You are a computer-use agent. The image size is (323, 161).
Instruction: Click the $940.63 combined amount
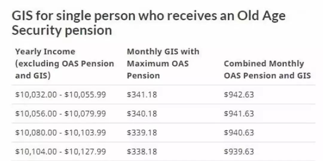tap(239, 133)
